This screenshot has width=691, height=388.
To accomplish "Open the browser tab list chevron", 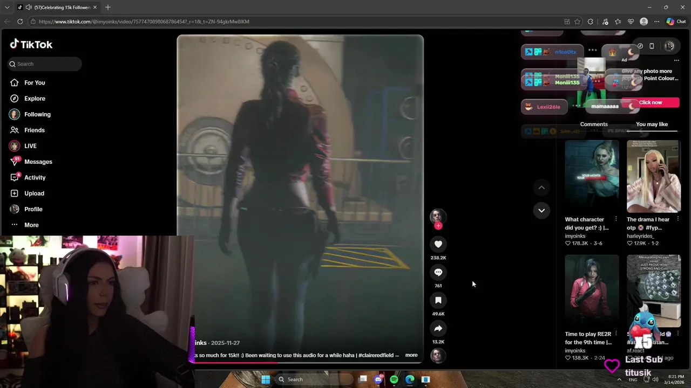I will click(7, 7).
